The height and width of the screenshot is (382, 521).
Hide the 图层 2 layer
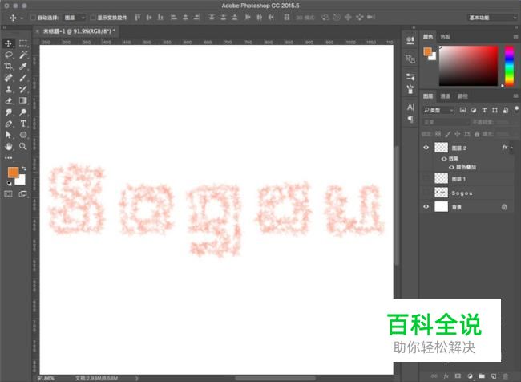point(426,148)
